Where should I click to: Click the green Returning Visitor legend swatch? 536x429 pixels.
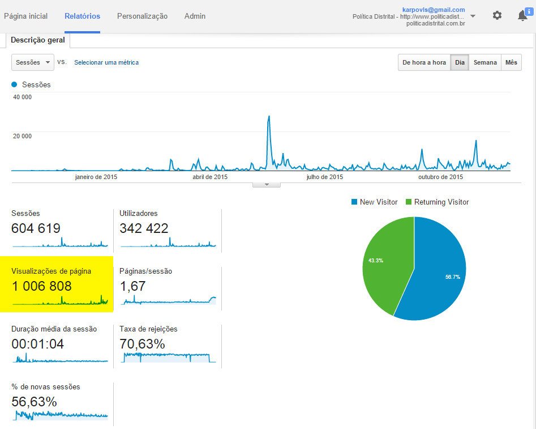coord(409,202)
